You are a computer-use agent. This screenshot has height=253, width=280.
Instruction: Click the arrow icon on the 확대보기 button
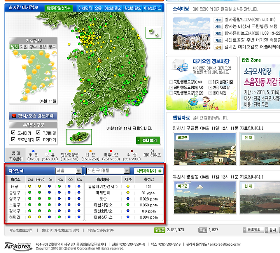click(138, 141)
